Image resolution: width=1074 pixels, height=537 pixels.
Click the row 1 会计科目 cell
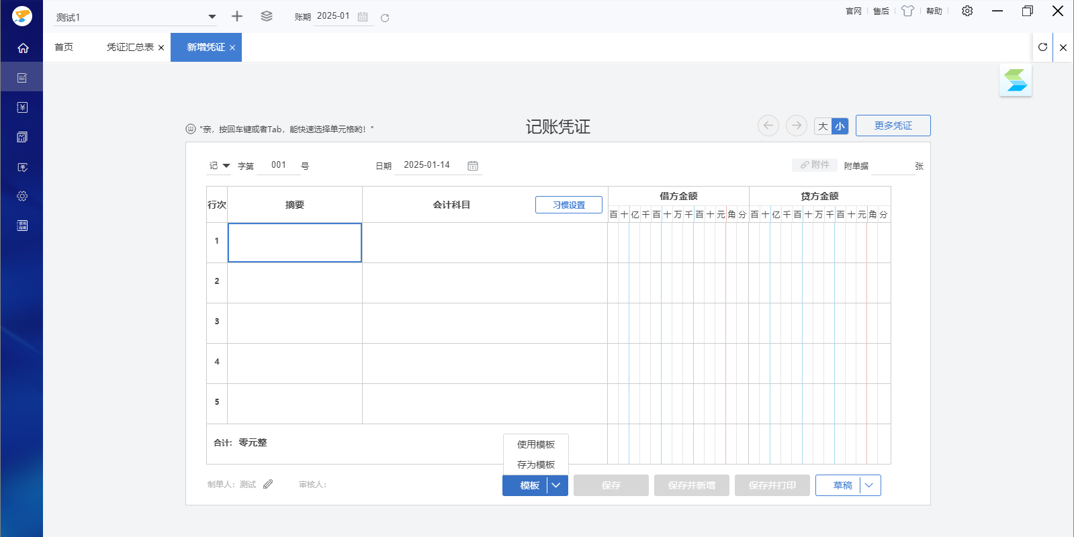coord(485,242)
